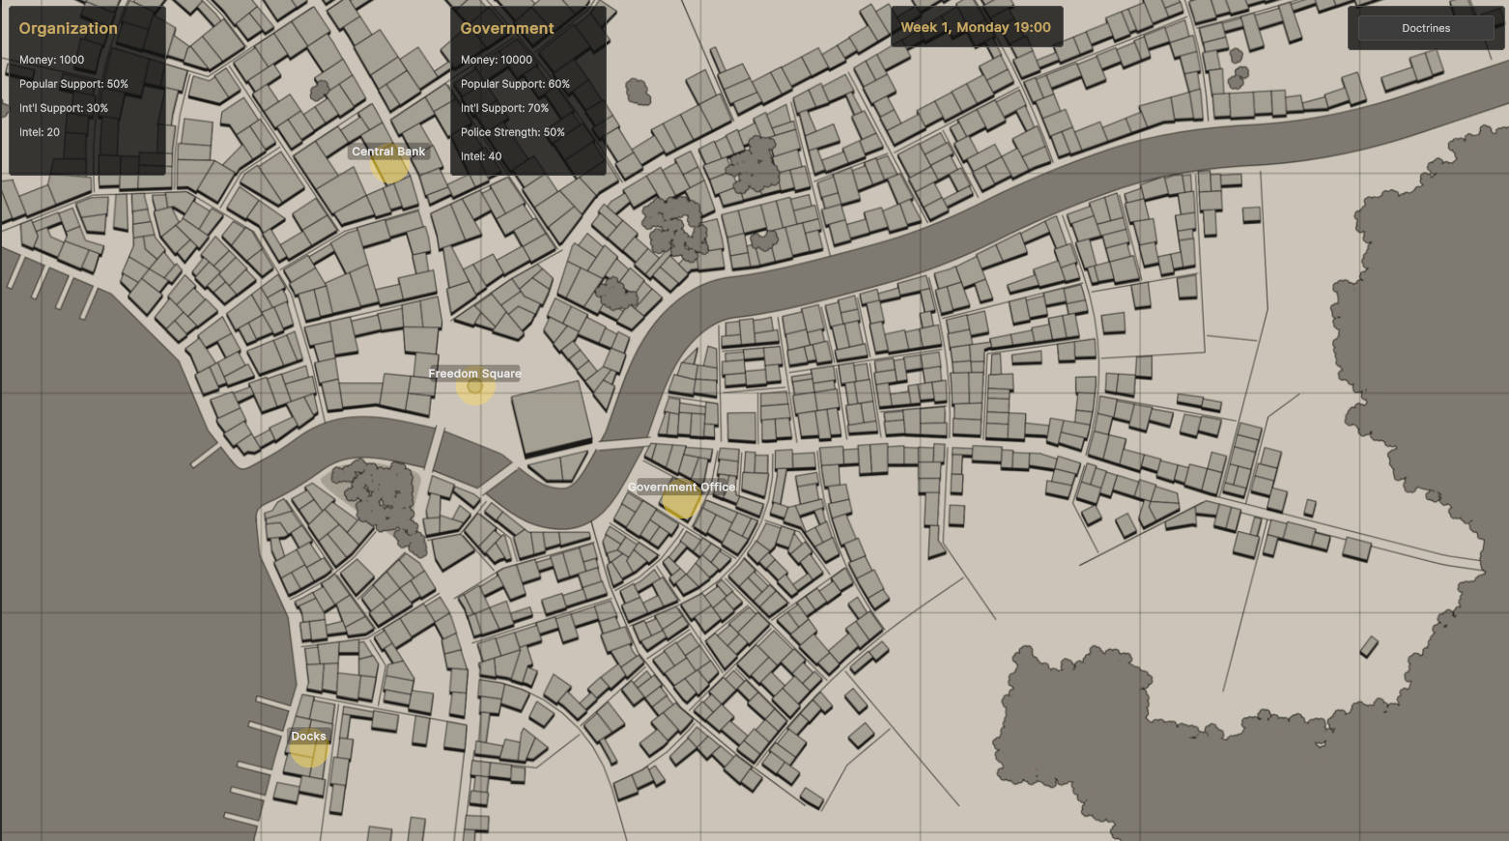Click the Government panel heading
This screenshot has width=1509, height=841.
[507, 28]
